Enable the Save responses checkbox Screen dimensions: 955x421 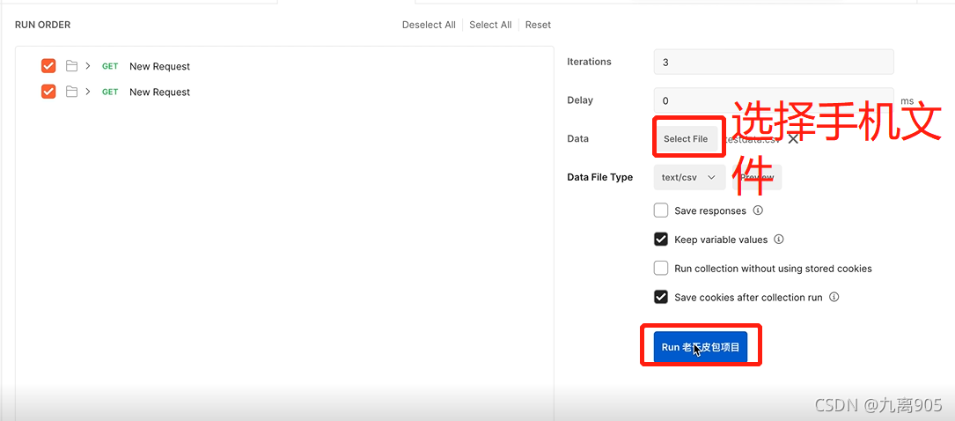[661, 210]
